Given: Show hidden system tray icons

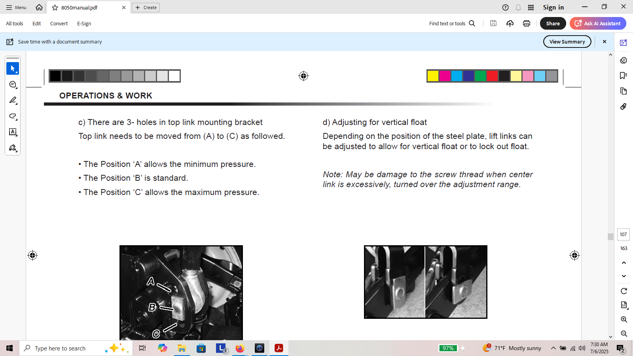Looking at the screenshot, I should point(553,348).
